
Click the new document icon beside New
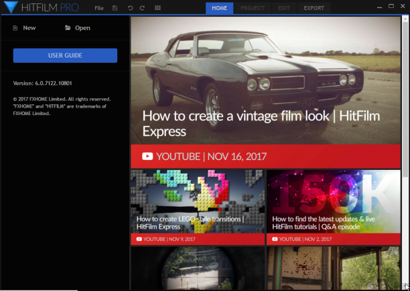point(15,28)
